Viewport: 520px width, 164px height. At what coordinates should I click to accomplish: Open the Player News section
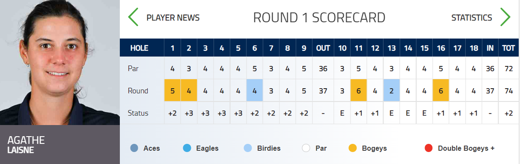(173, 18)
